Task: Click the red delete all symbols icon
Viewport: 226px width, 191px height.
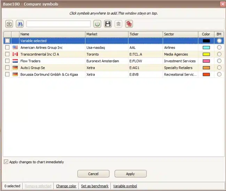Action: tap(129, 24)
